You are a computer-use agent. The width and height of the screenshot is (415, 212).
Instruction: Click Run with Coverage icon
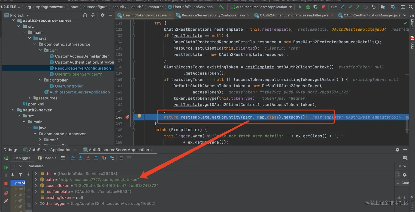[316, 7]
